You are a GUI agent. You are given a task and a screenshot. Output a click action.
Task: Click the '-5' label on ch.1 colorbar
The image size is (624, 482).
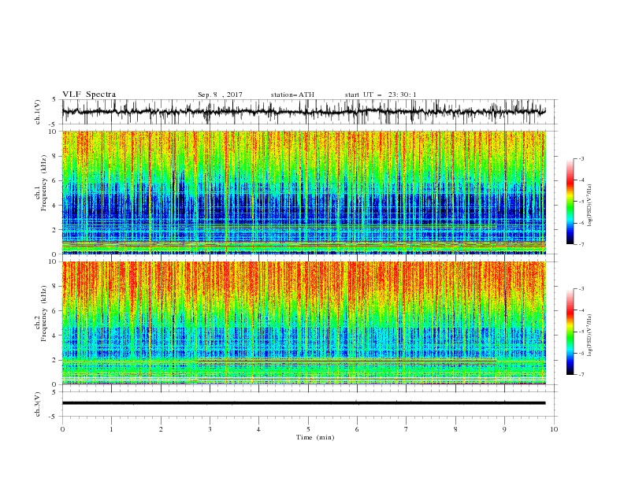click(581, 202)
